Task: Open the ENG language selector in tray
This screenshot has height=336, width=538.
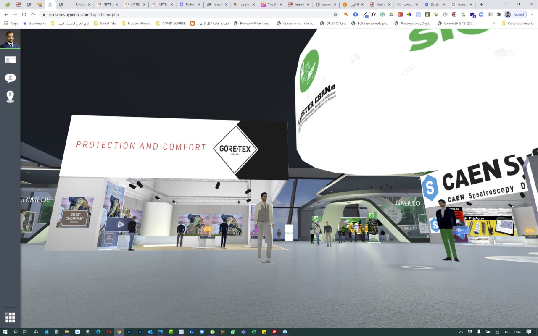Action: coord(506,332)
